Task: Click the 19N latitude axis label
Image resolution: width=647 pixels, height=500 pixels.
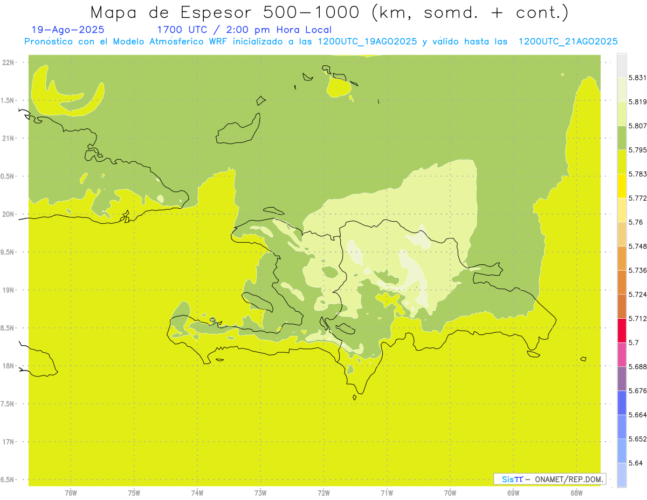Action: tap(8, 290)
